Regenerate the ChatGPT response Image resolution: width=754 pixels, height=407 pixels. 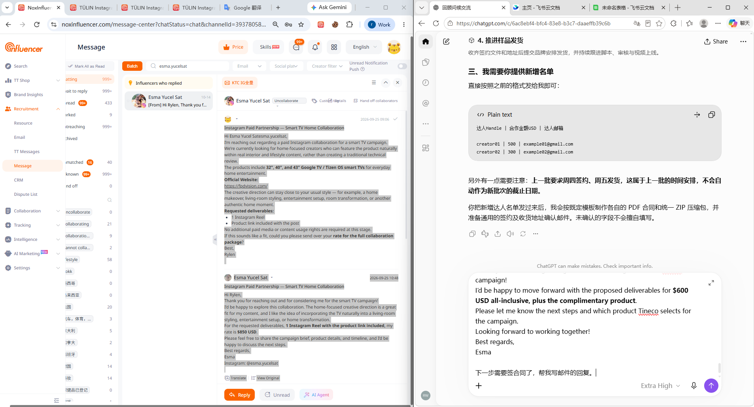click(523, 234)
